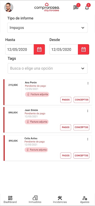Go to the Dashboard tab
The image size is (95, 206).
(x=10, y=200)
